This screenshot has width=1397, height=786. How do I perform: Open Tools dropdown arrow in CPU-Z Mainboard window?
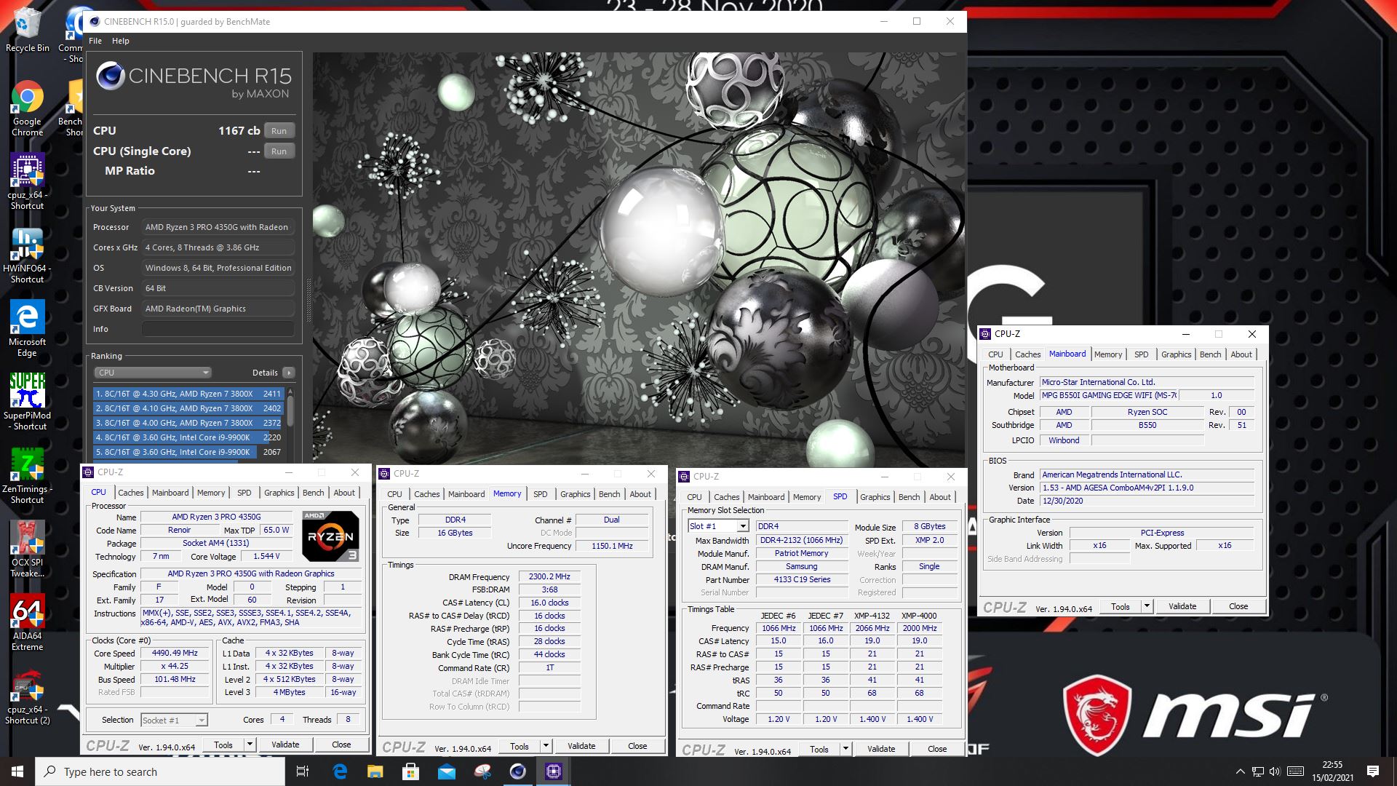click(x=1147, y=606)
